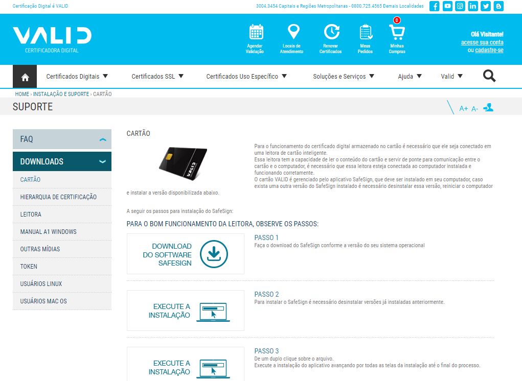This screenshot has height=381, width=522.
Task: Open USUÁRIOS MAC OS sidebar item
Action: [62, 301]
